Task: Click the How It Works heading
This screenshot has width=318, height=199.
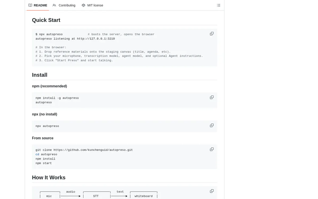Action: pos(49,178)
